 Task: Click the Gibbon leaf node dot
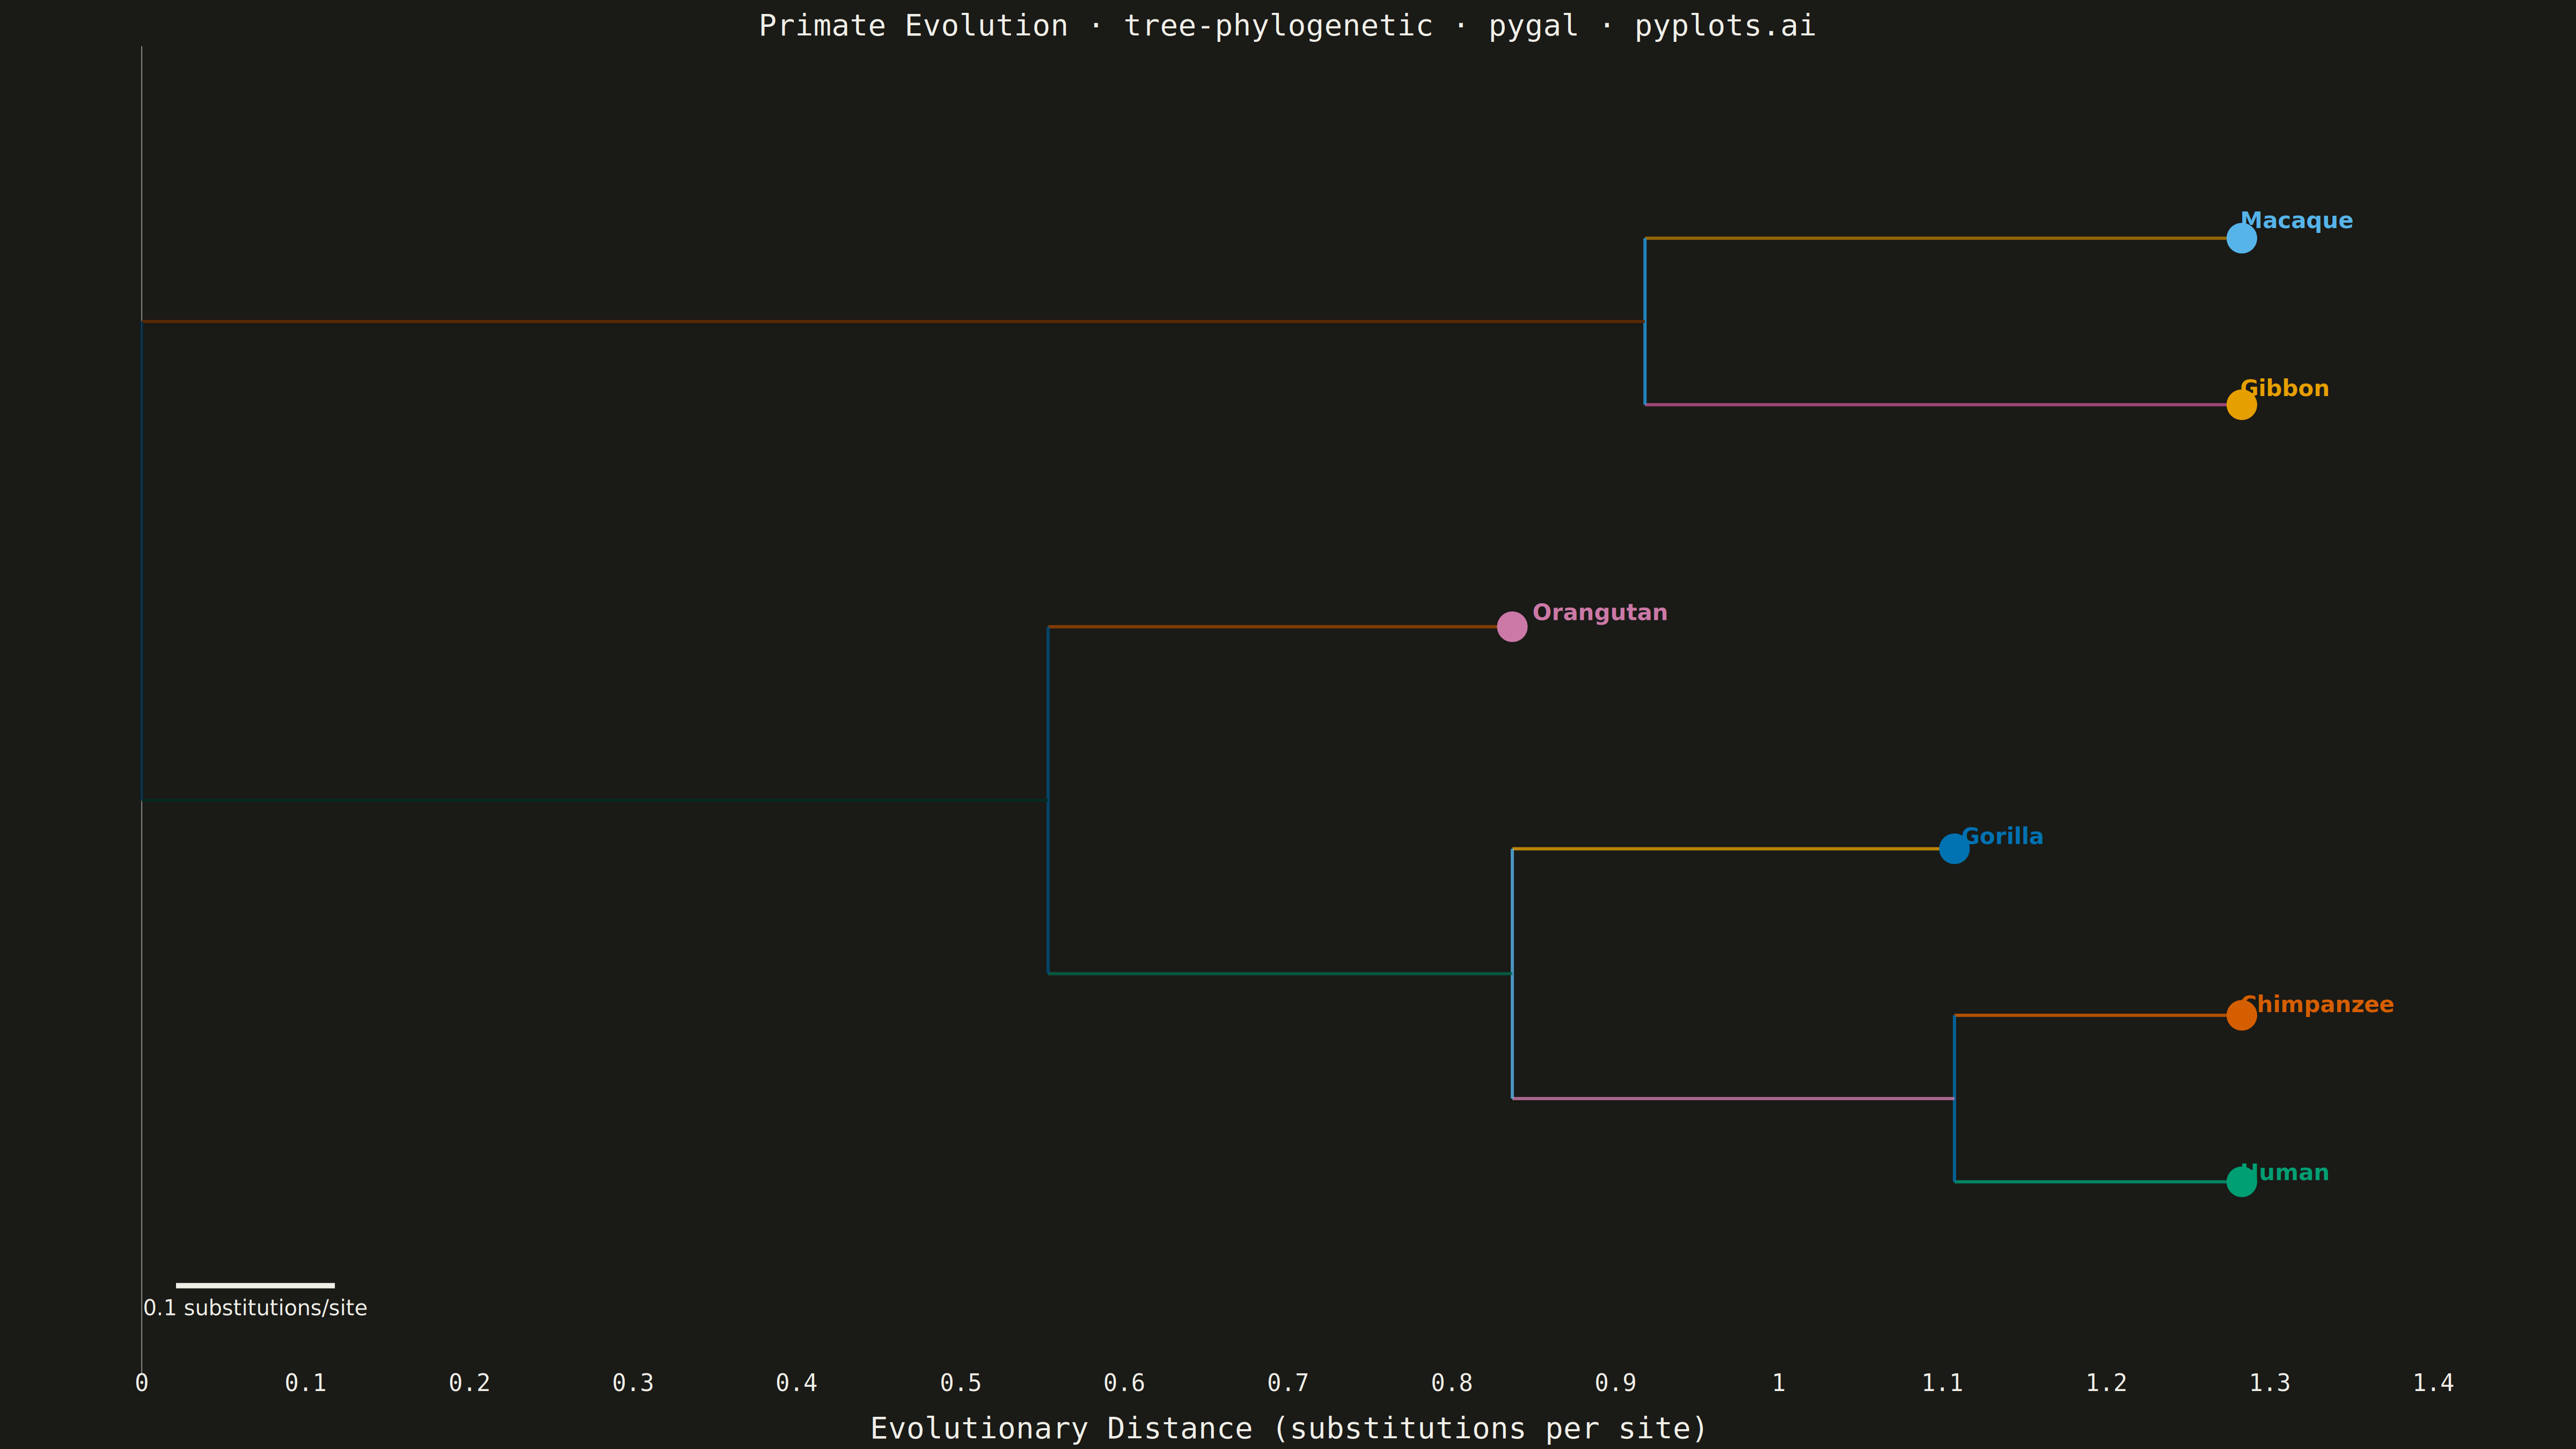click(2241, 405)
